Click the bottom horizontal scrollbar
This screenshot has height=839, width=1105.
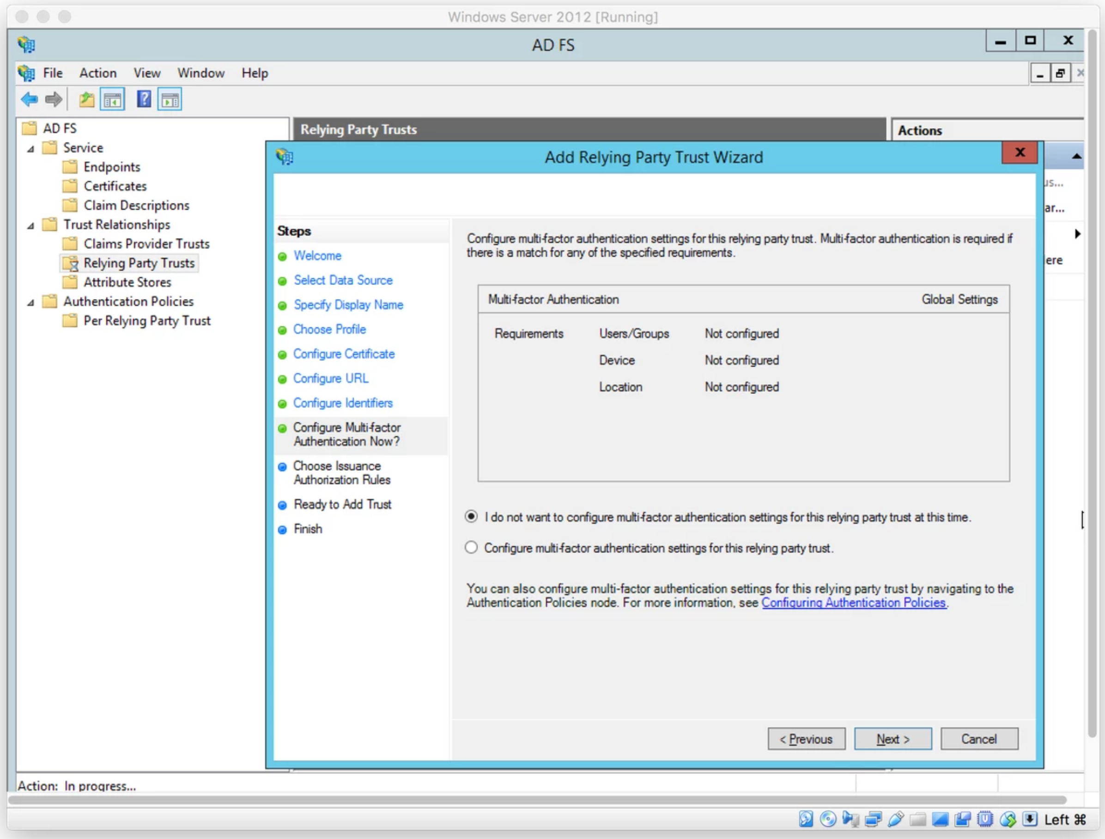pyautogui.click(x=537, y=800)
